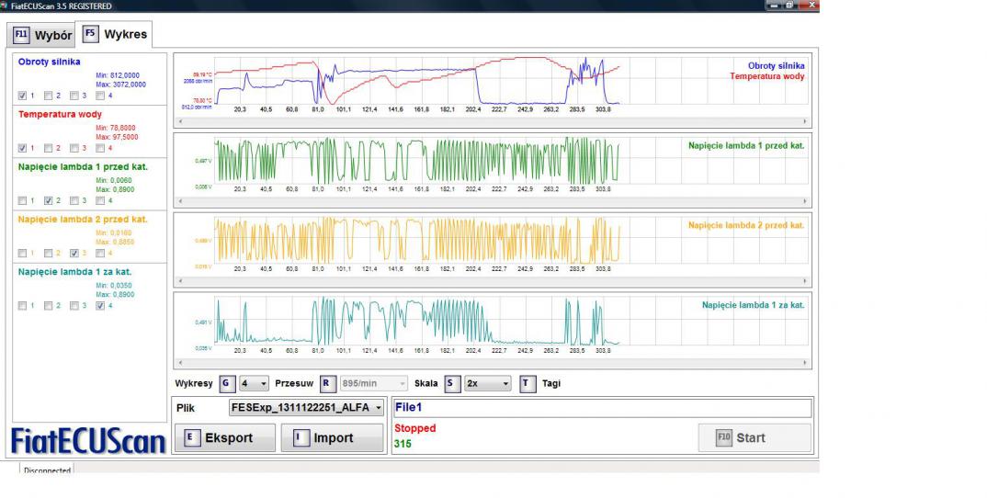Switch to the Wybór tab
Screen dimensions: 987x498
(42, 35)
